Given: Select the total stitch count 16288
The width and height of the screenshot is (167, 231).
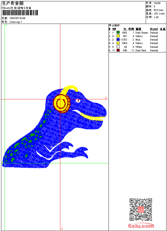Looking at the screenshot, I should point(157,3).
